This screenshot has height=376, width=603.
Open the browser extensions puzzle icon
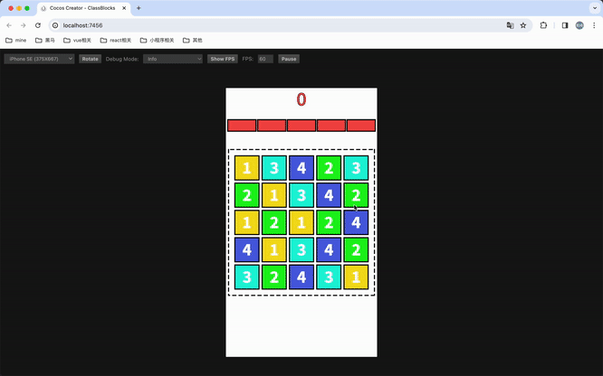click(x=543, y=25)
